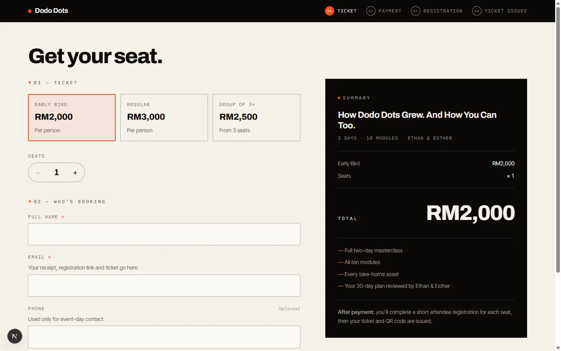
Task: Click the 'After payment' note text
Action: point(425,317)
